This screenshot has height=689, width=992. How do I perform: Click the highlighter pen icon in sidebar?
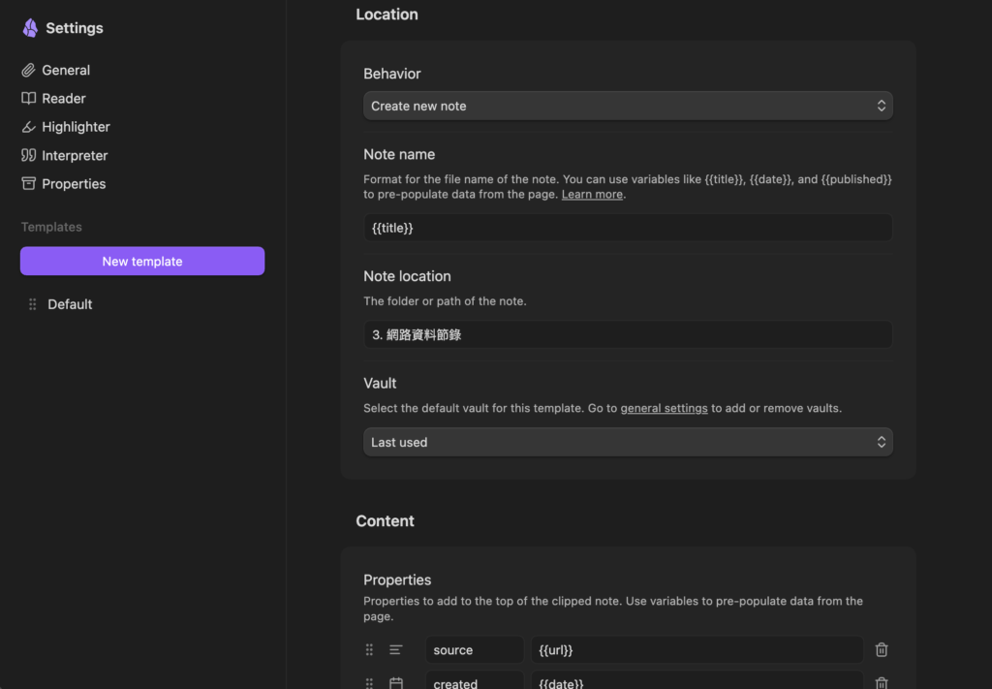pos(29,127)
